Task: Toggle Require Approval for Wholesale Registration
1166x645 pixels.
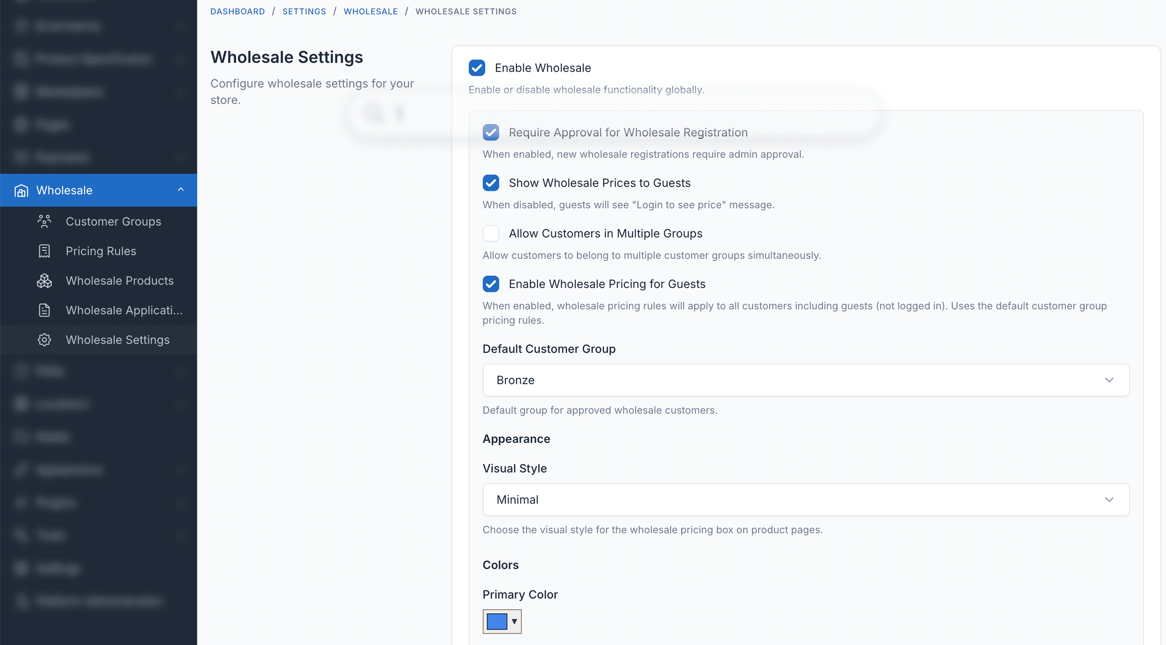Action: point(491,133)
